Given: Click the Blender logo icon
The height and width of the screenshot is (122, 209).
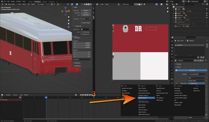Looking at the screenshot, I should 1,1.
